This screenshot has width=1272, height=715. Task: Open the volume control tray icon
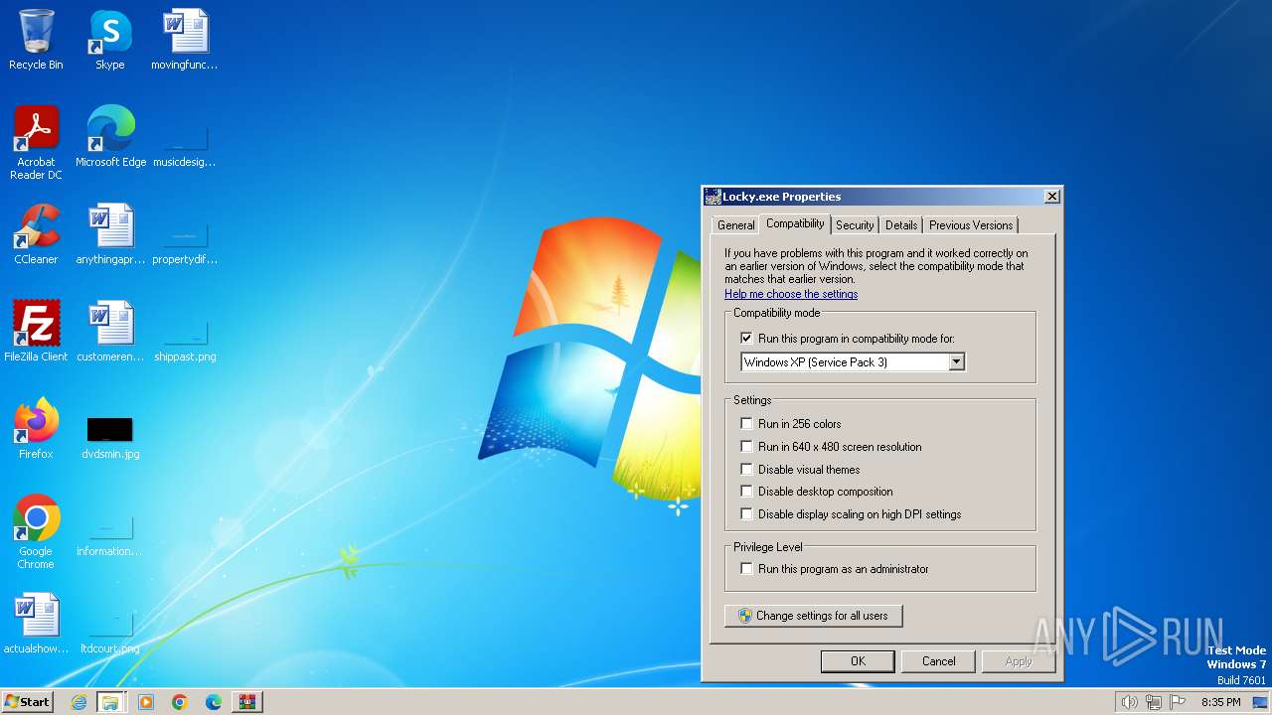coord(1129,702)
